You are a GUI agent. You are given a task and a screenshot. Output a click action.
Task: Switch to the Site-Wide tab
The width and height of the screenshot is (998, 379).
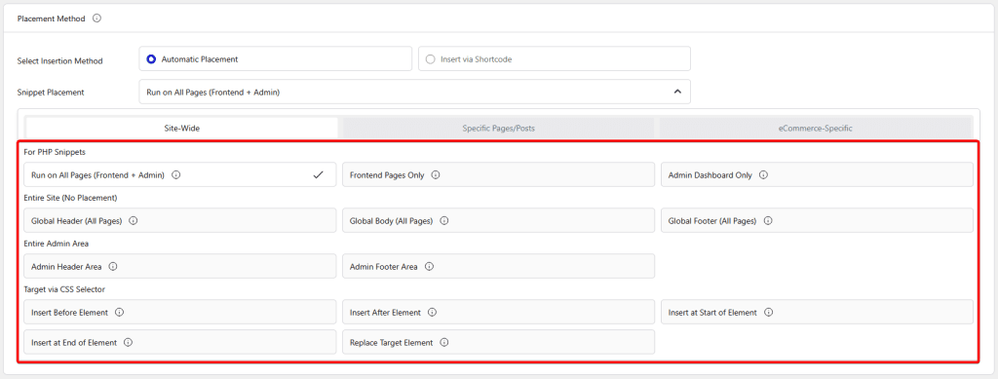pos(182,128)
